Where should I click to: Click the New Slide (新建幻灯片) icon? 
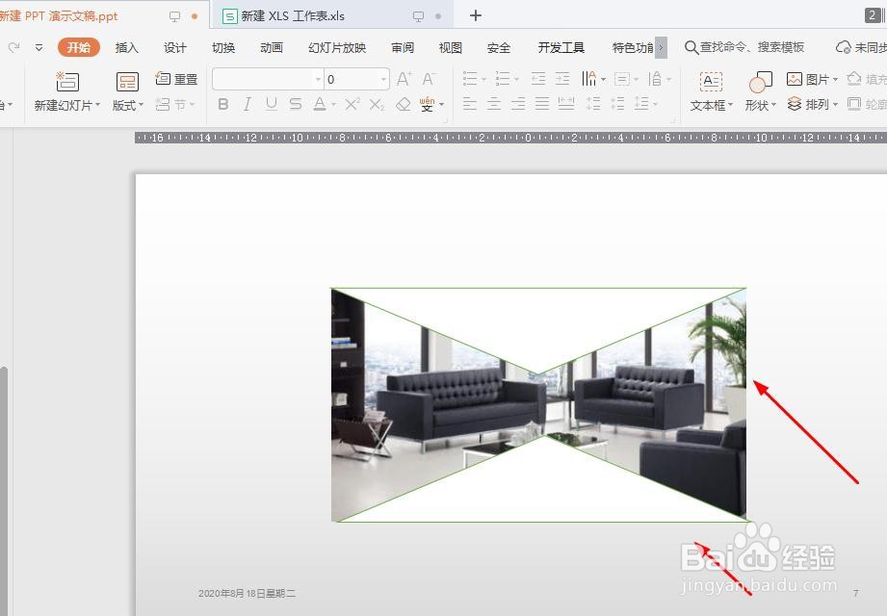click(66, 82)
